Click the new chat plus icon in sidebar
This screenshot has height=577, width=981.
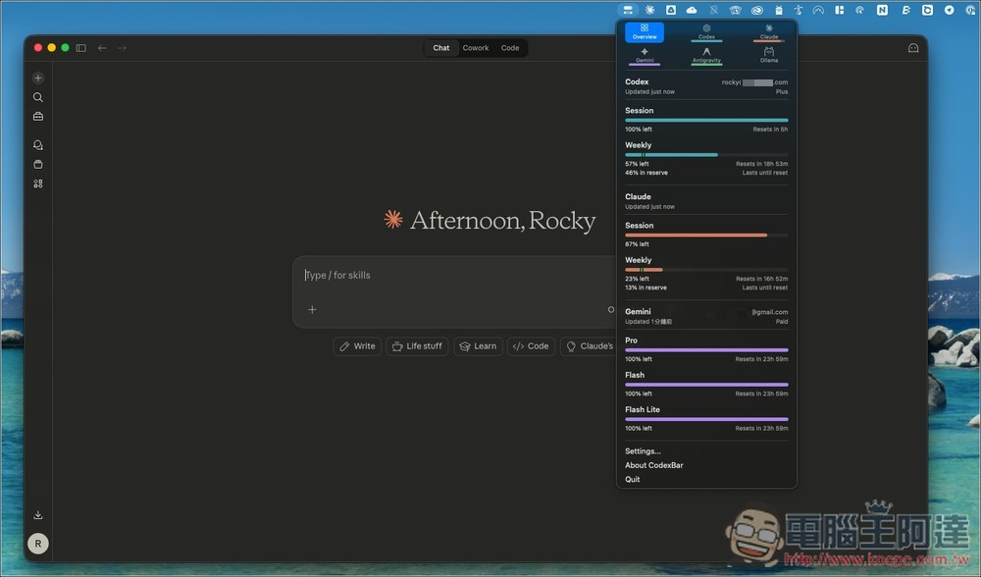click(x=38, y=79)
